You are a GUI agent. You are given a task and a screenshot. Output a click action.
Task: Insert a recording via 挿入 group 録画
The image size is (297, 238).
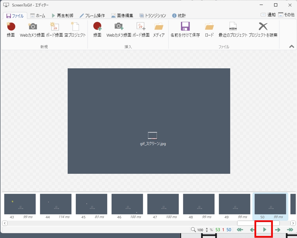point(97,29)
